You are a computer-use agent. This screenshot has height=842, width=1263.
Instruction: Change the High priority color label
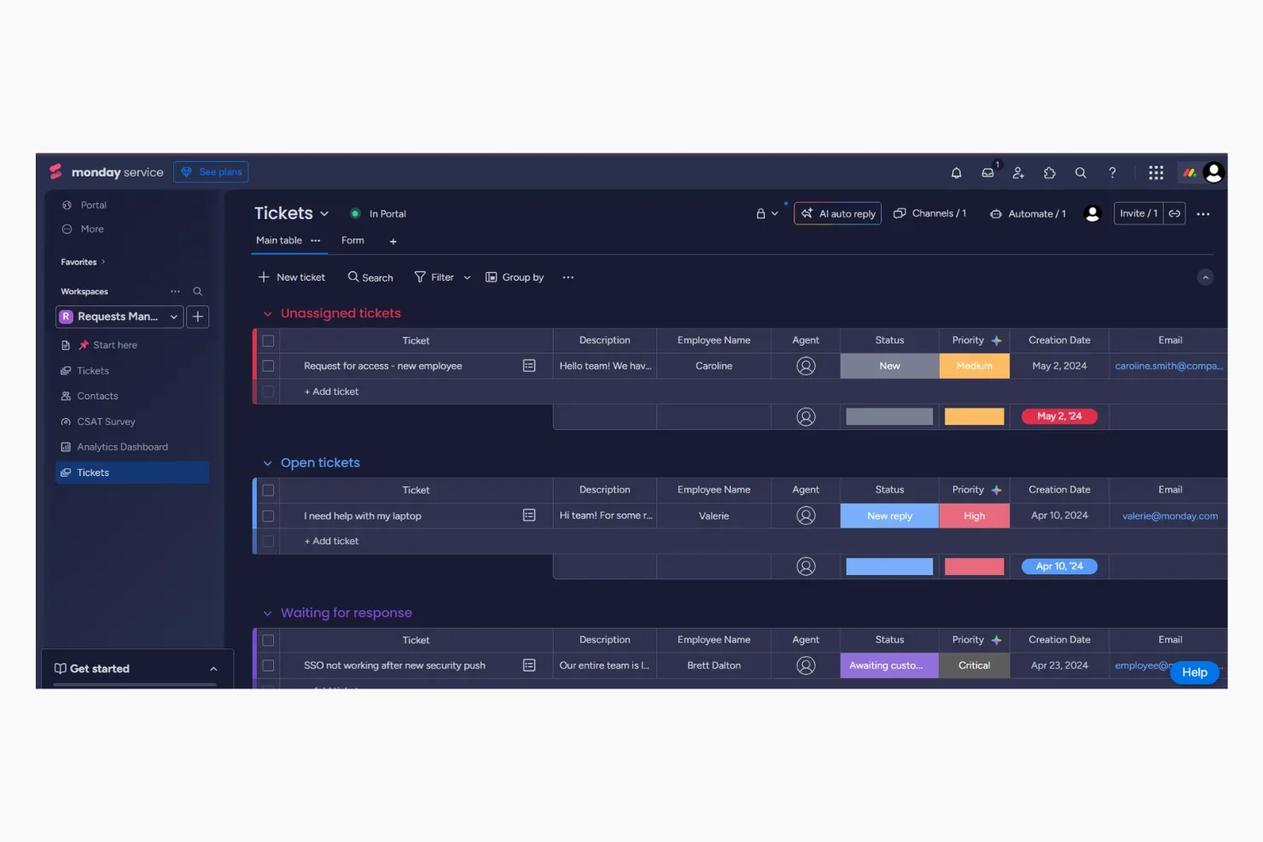[975, 515]
